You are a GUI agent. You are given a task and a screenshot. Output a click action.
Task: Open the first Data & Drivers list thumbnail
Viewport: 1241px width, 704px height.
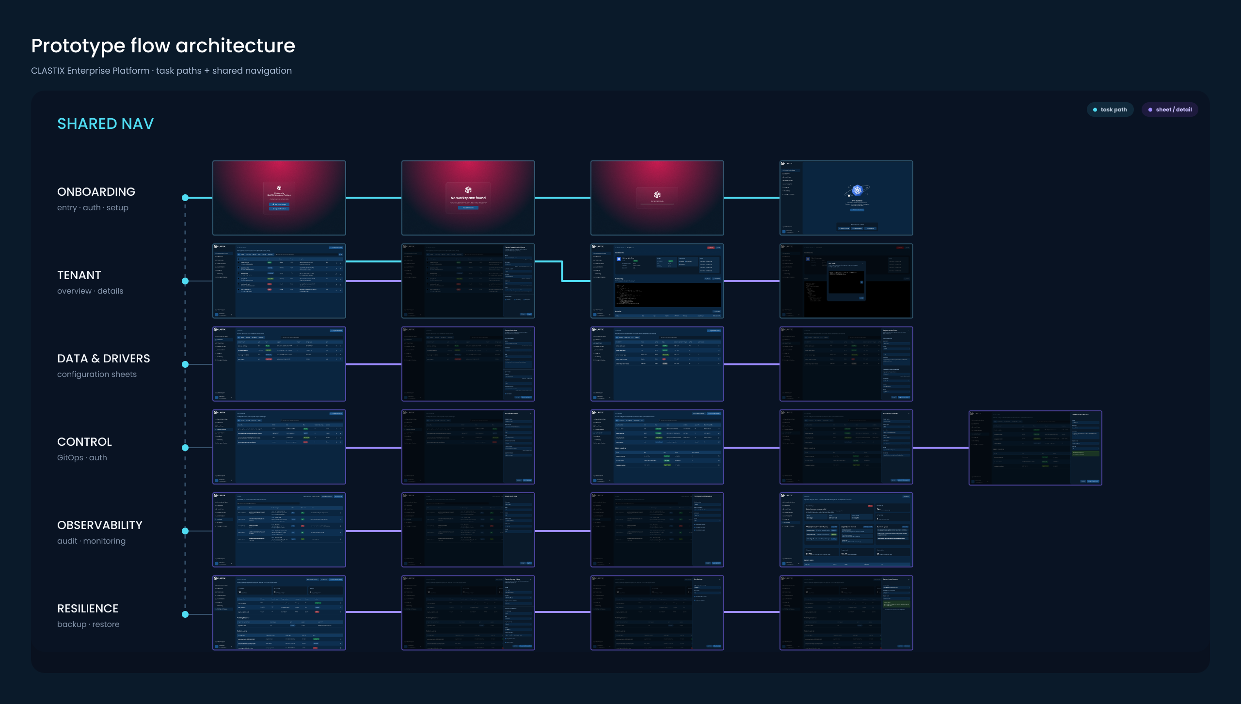(279, 364)
